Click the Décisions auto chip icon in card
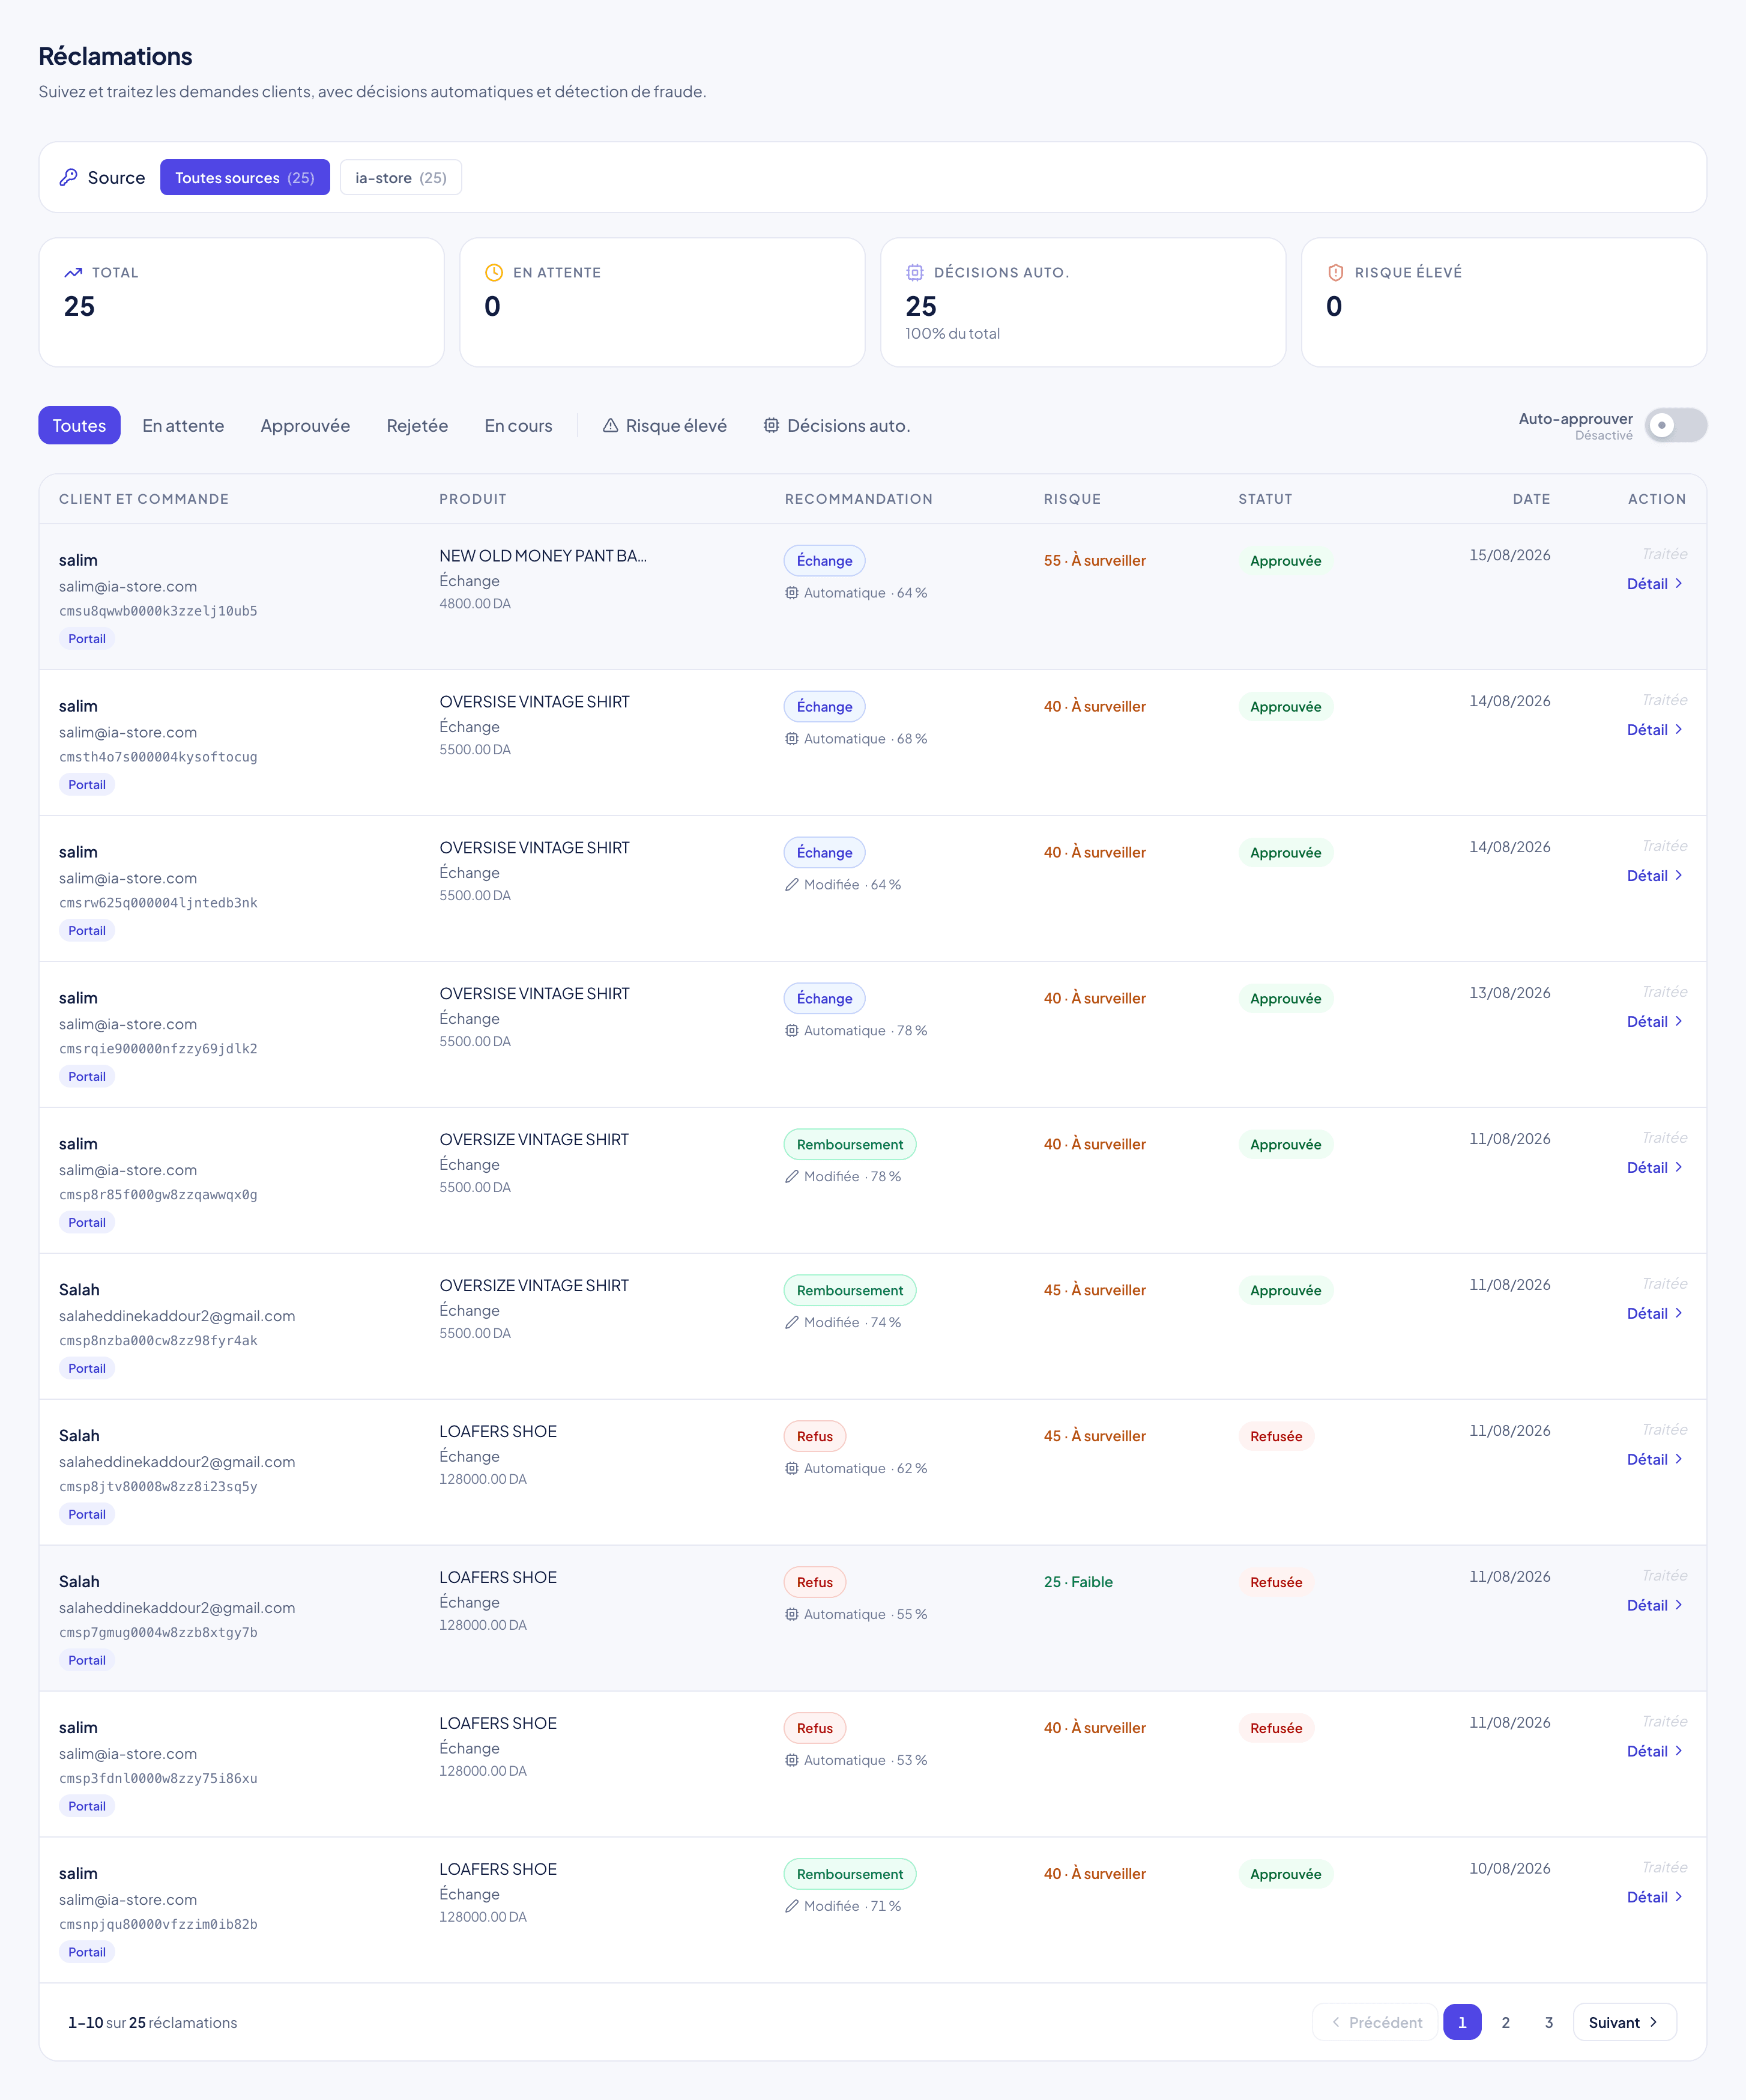The image size is (1746, 2100). tap(914, 272)
